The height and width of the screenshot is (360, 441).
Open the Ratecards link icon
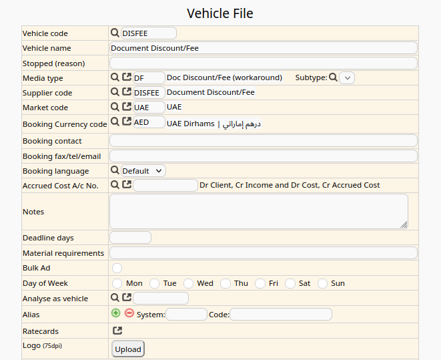click(117, 331)
